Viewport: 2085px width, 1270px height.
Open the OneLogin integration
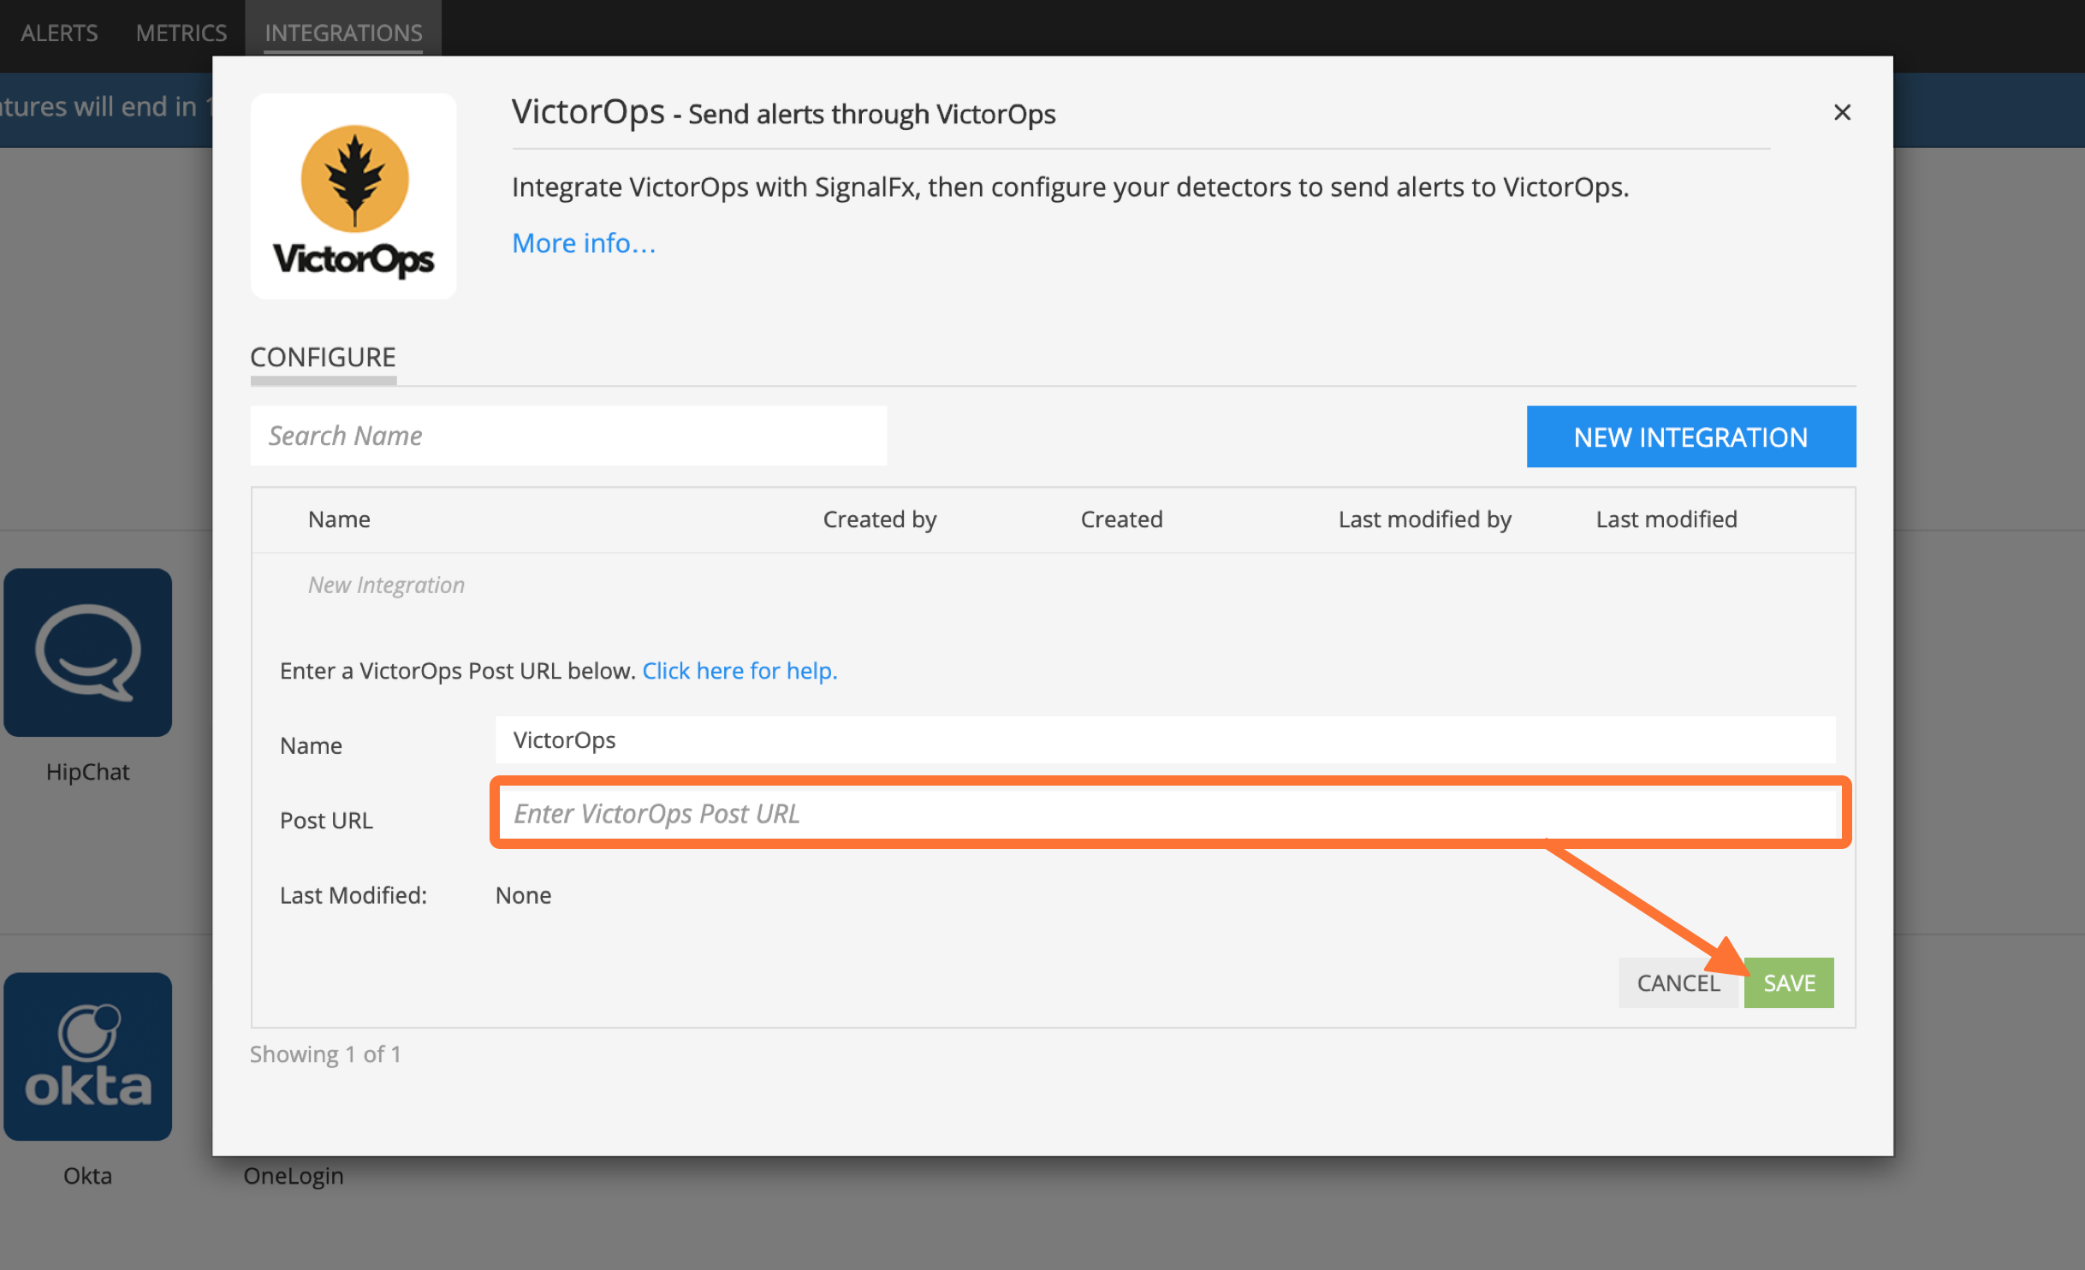click(294, 1175)
